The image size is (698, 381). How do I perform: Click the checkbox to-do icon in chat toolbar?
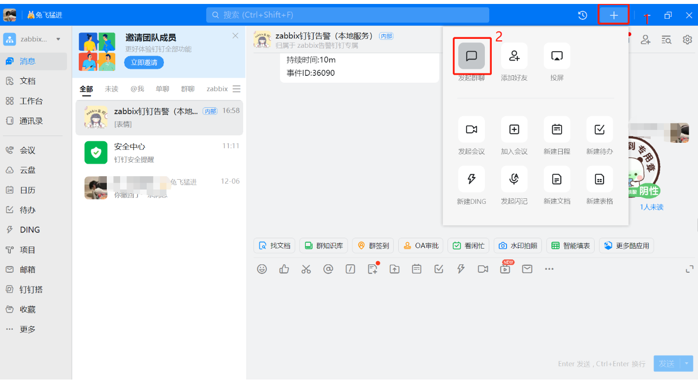(439, 269)
